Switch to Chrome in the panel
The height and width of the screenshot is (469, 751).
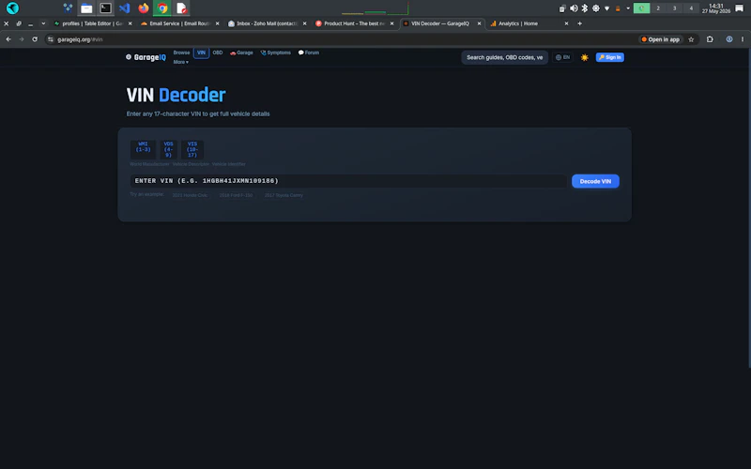pyautogui.click(x=162, y=8)
